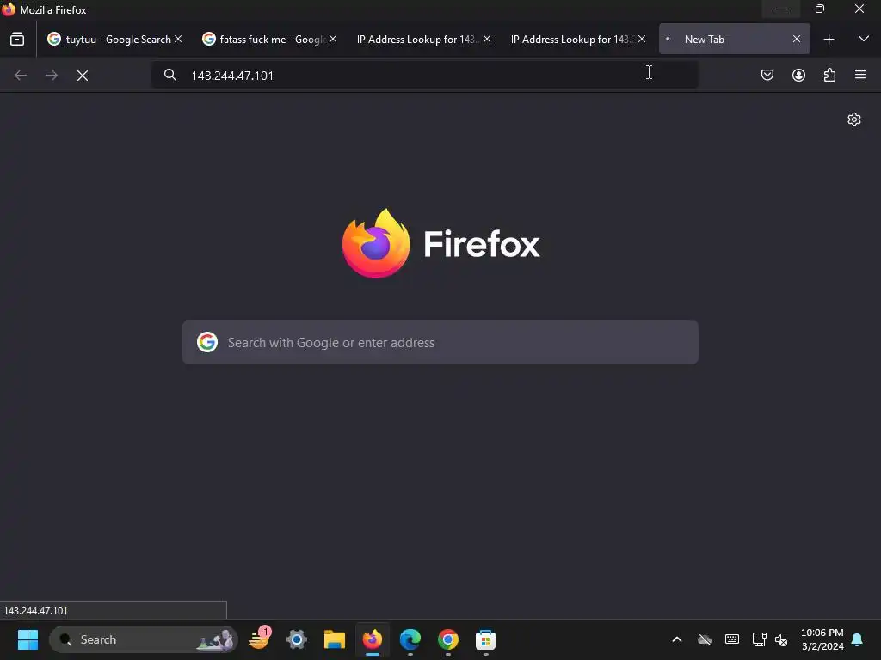Go forward one page
Viewport: 881px width, 660px height.
(51, 76)
